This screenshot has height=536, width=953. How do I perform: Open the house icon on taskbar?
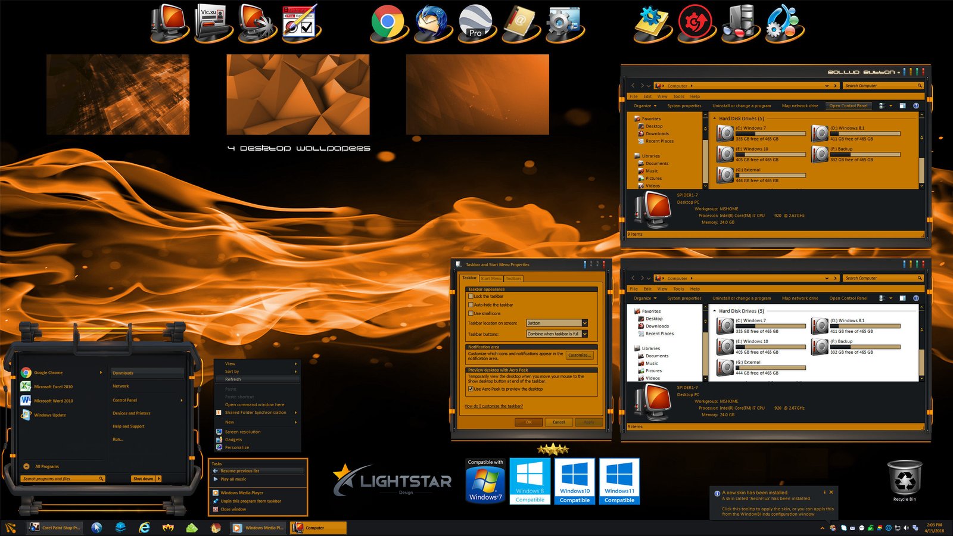[216, 528]
